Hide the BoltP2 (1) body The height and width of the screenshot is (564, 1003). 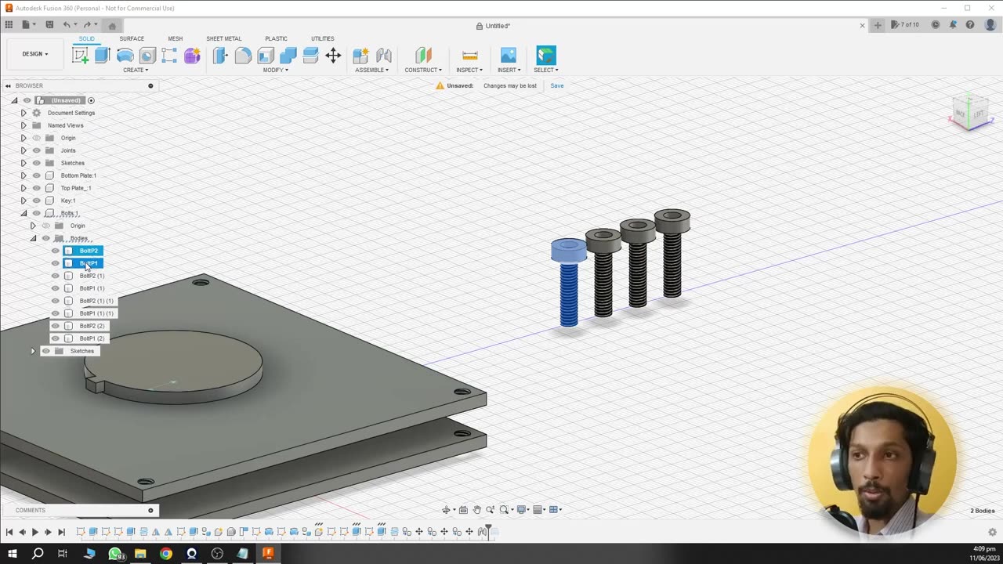pyautogui.click(x=56, y=276)
